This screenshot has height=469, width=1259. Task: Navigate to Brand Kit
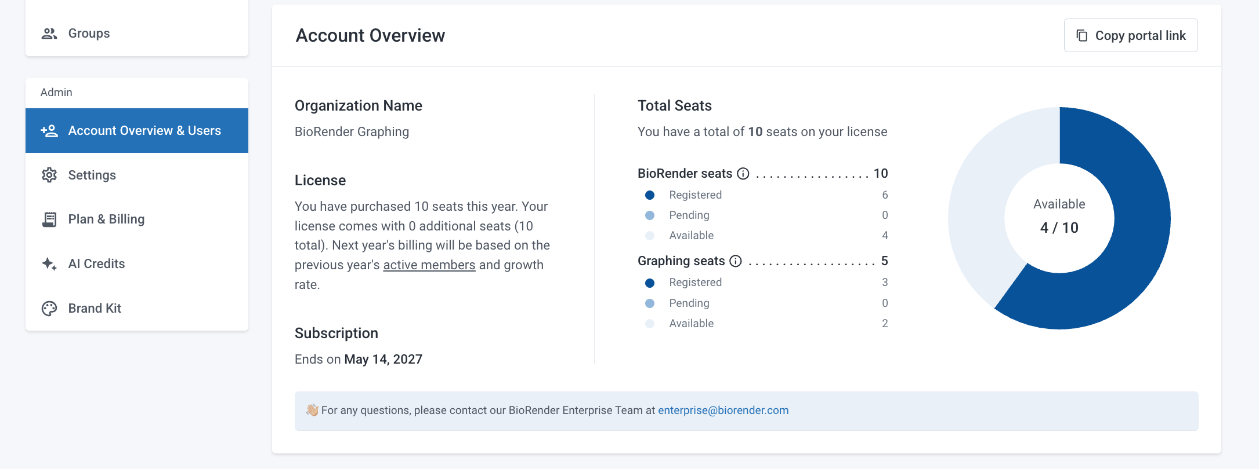tap(137, 309)
